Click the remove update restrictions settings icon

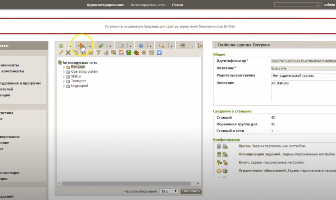(225, 171)
